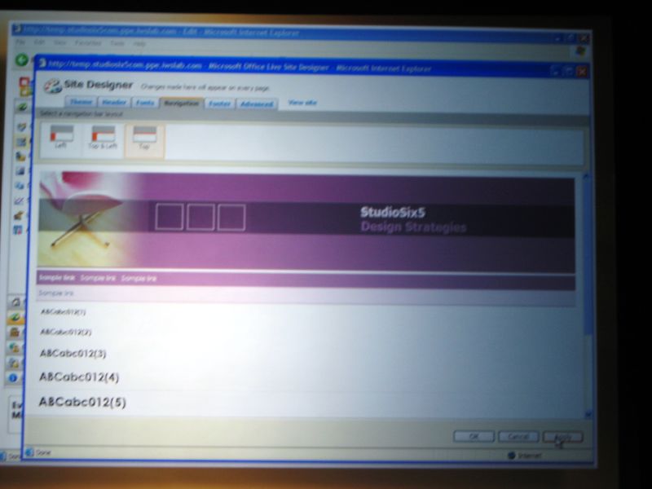Image resolution: width=652 pixels, height=489 pixels.
Task: Open the Footer tab
Action: click(219, 104)
